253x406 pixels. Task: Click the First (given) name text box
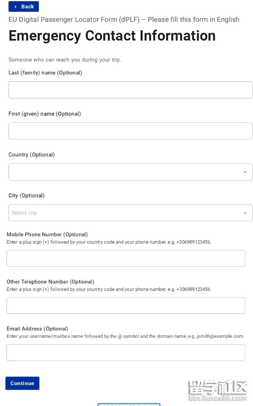130,131
